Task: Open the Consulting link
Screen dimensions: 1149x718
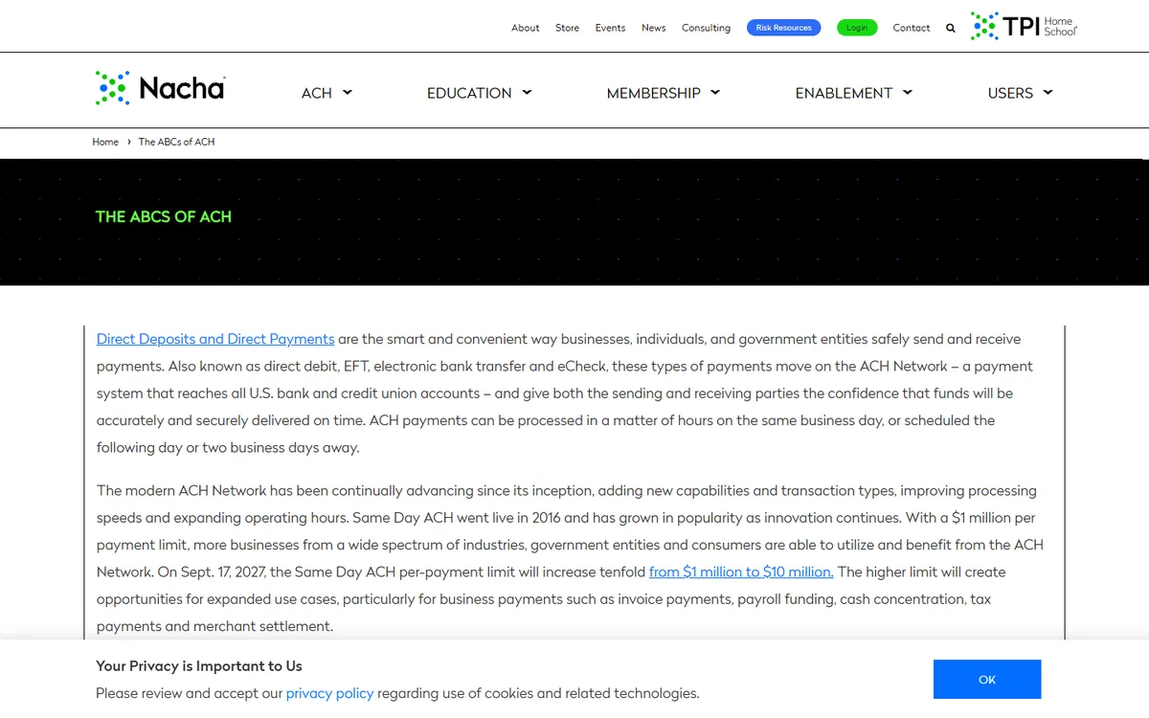Action: click(706, 28)
